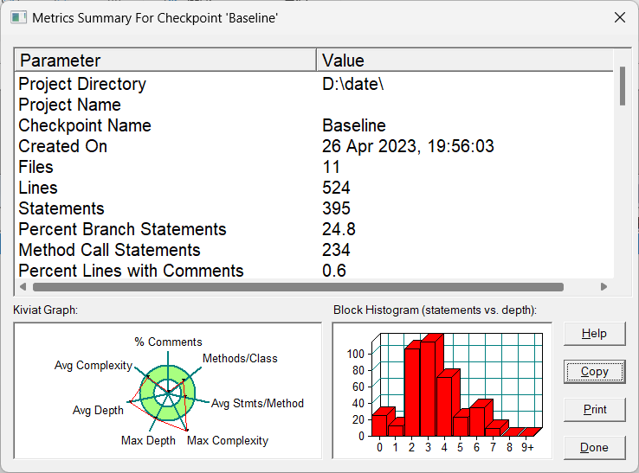
Task: Select the Project Name row
Action: tap(313, 105)
